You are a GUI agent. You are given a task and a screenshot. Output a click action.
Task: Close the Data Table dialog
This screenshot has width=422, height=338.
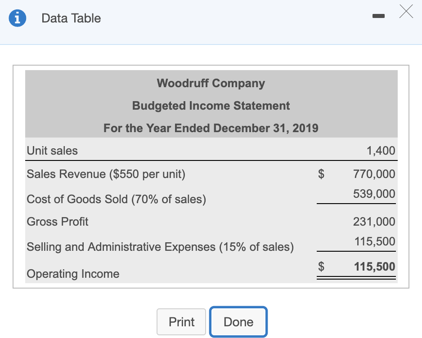pyautogui.click(x=405, y=12)
